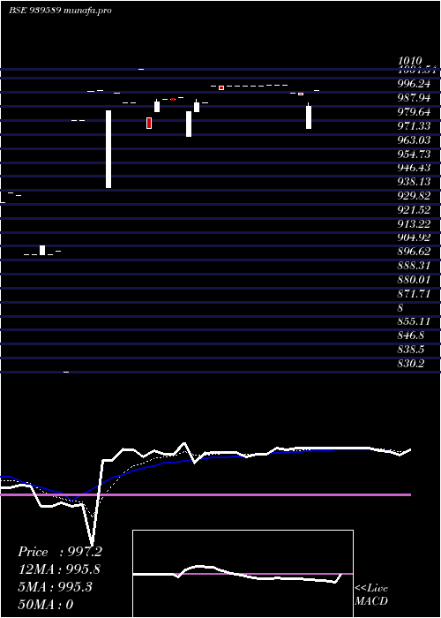The width and height of the screenshot is (441, 618).
Task: Click the magenta horizontal baseline in the moving average chart
Action: pyautogui.click(x=206, y=494)
